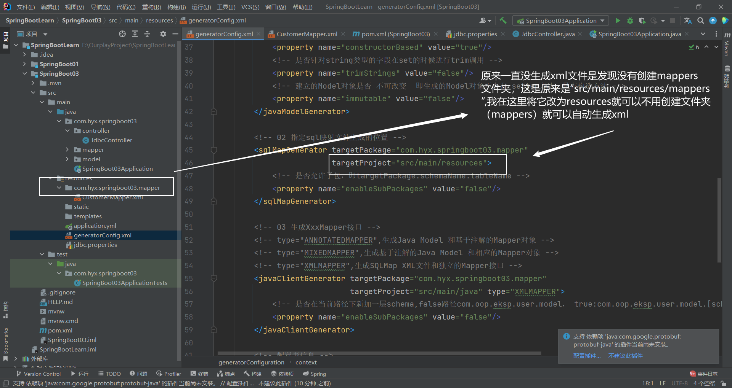Go to previous highlighted problem arrow
This screenshot has width=732, height=388.
(706, 47)
